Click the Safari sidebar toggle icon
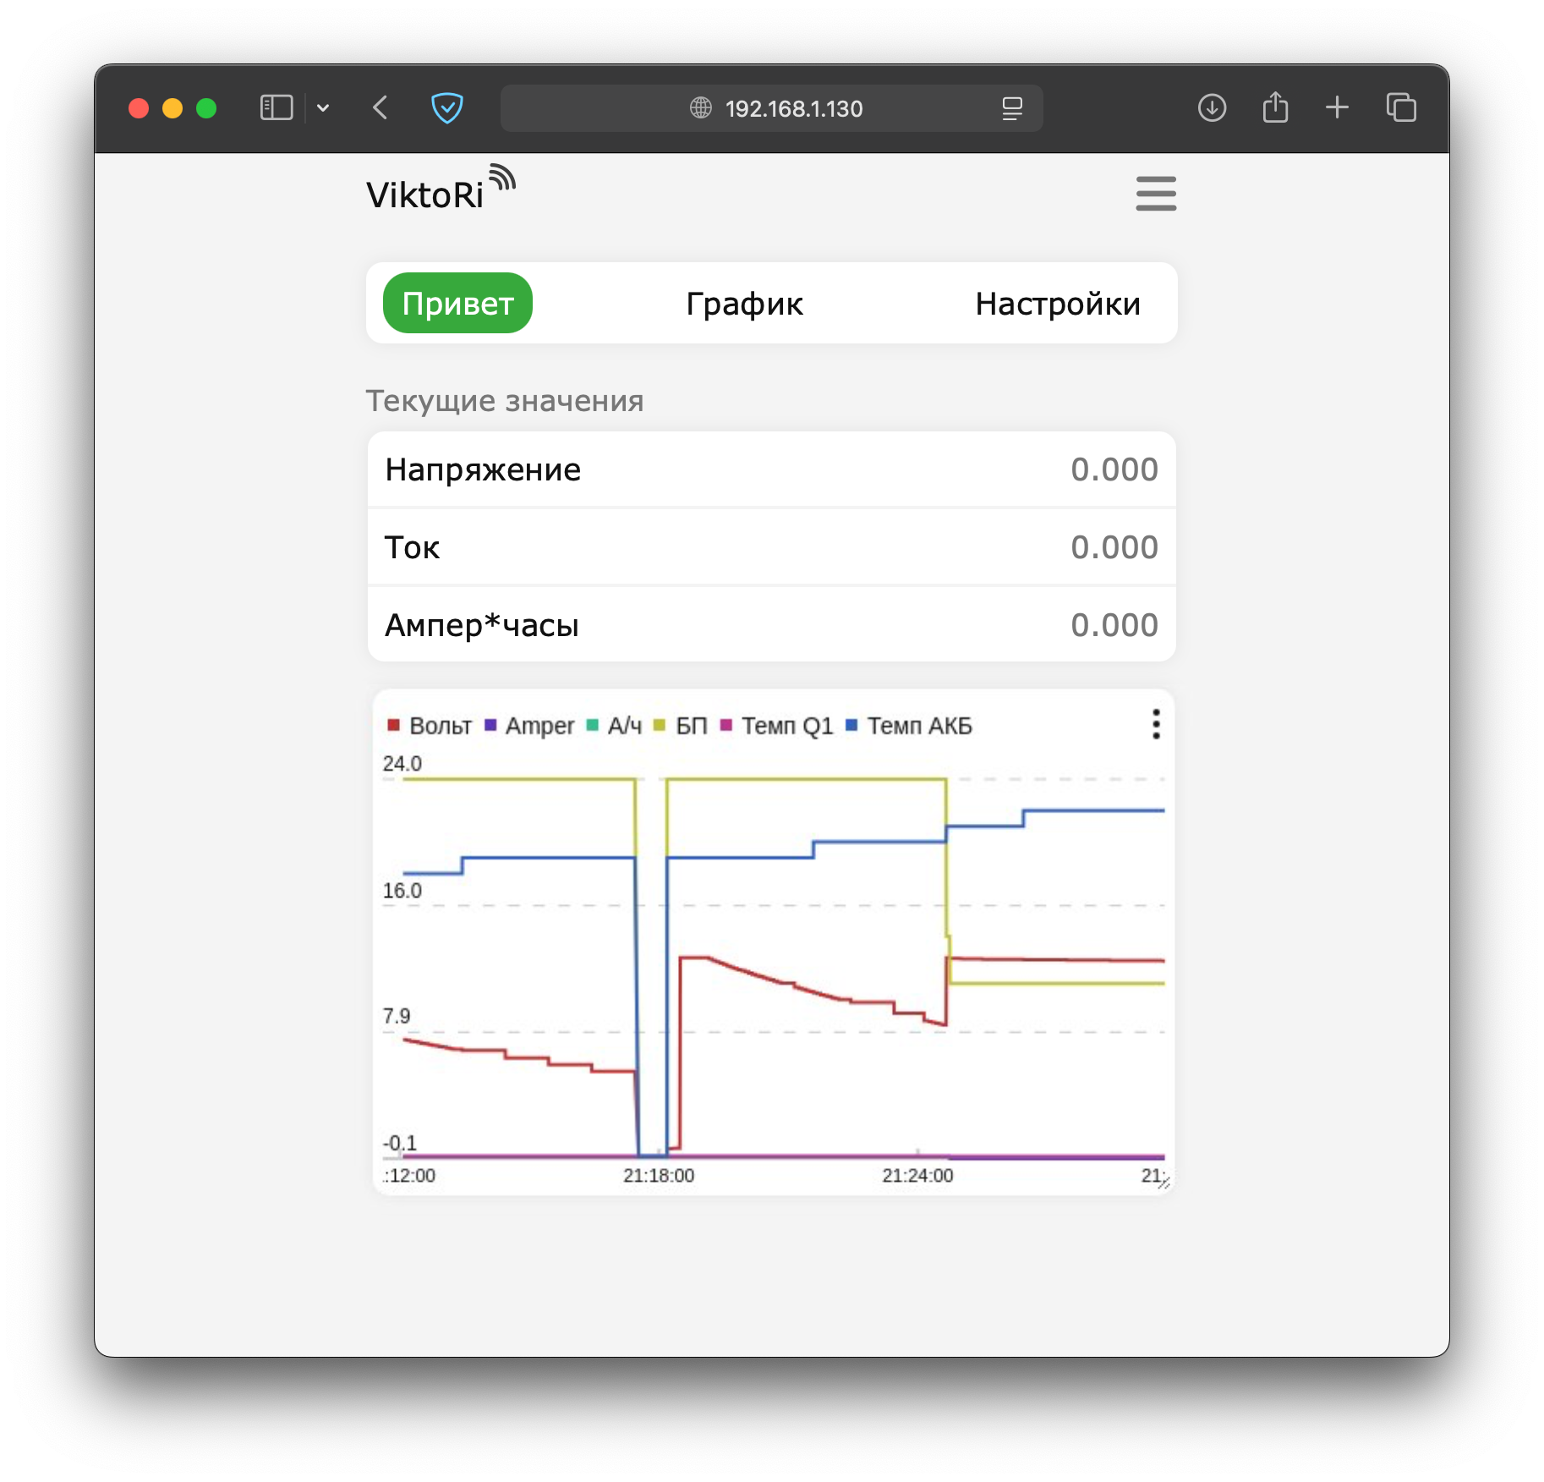 click(x=276, y=108)
